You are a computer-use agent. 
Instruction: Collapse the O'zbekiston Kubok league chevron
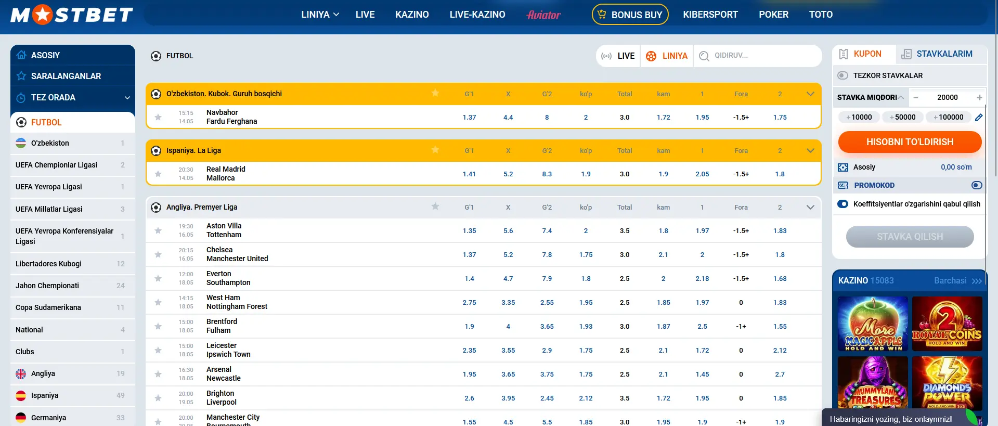click(810, 94)
